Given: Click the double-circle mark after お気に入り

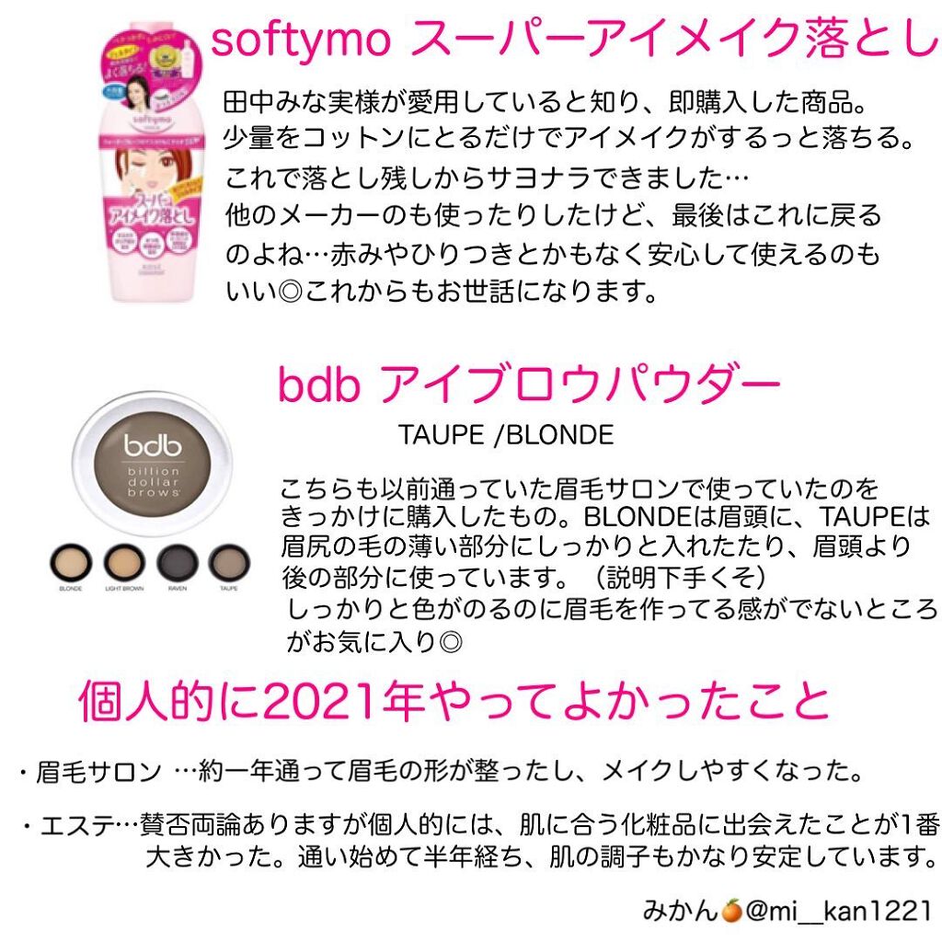Looking at the screenshot, I should 451,642.
